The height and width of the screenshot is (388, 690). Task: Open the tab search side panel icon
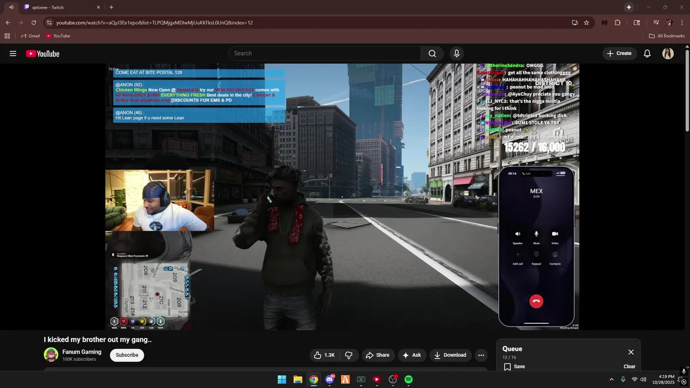pyautogui.click(x=637, y=23)
